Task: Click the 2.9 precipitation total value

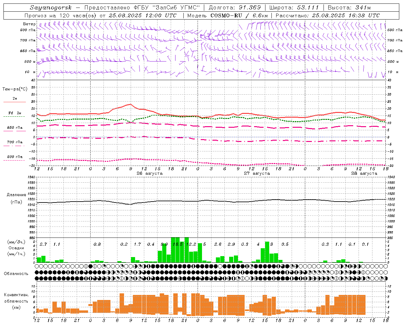Action: click(x=231, y=244)
